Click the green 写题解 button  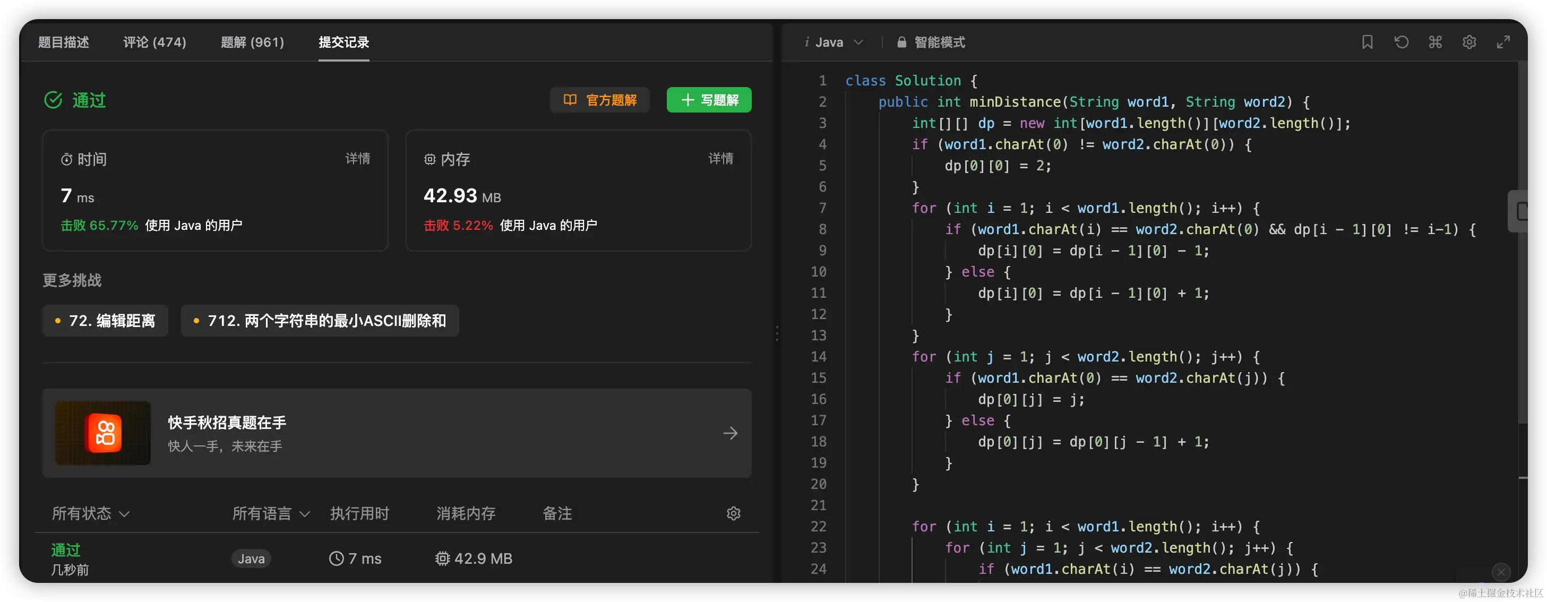coord(709,100)
